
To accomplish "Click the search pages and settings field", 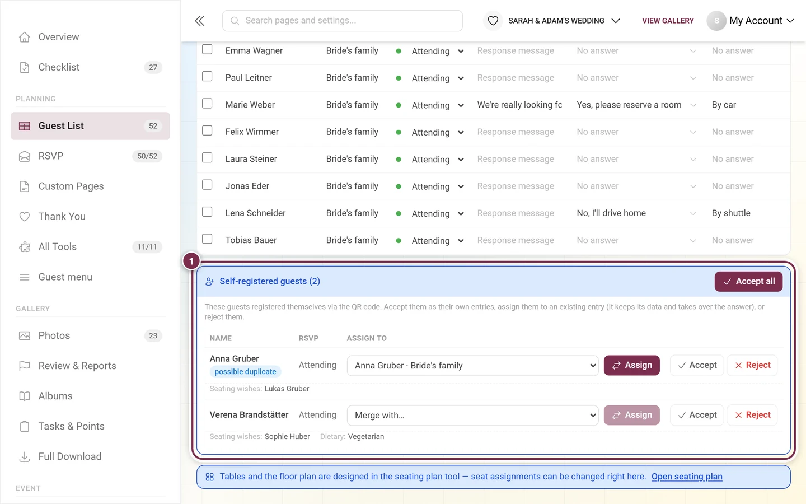I will click(x=343, y=21).
